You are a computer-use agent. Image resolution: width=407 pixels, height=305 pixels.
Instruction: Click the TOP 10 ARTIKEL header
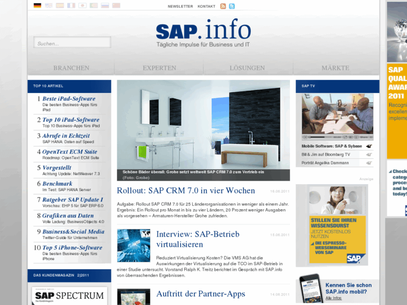[69, 86]
